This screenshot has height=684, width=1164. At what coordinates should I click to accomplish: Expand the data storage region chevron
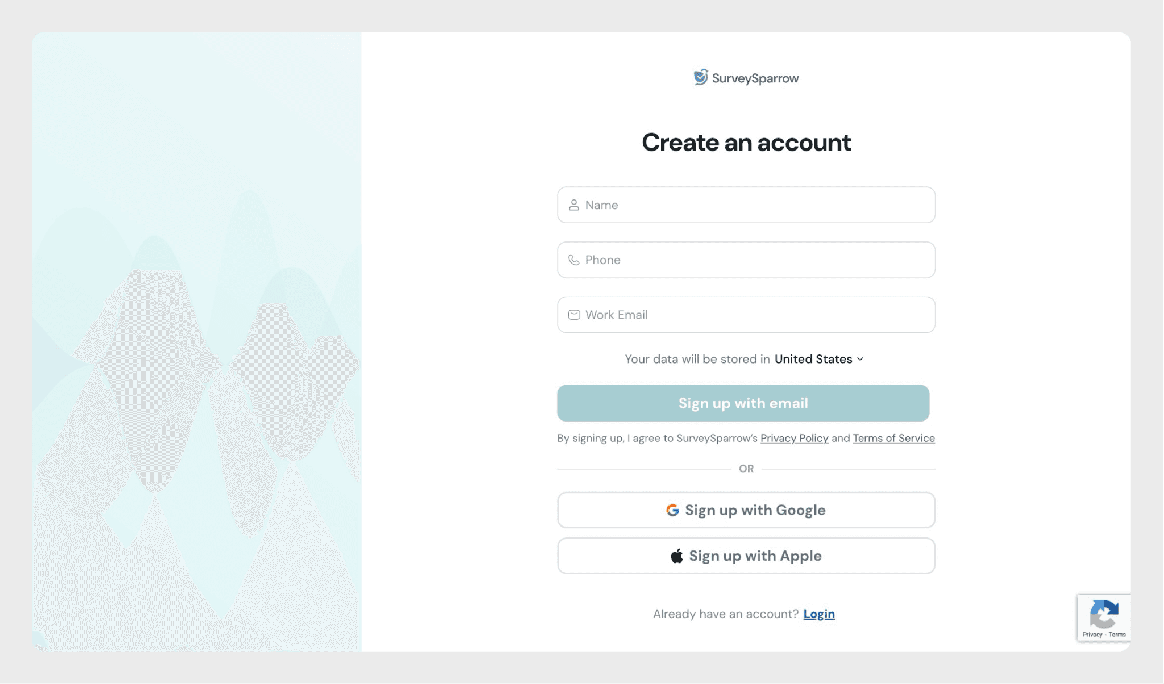860,359
